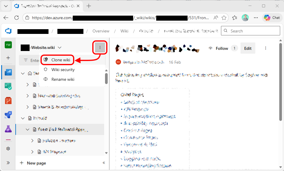Choose Wiki security menu entry
Image resolution: width=284 pixels, height=171 pixels.
(63, 70)
